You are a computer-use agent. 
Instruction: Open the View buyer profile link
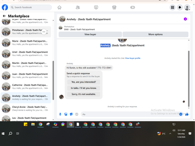(133, 58)
